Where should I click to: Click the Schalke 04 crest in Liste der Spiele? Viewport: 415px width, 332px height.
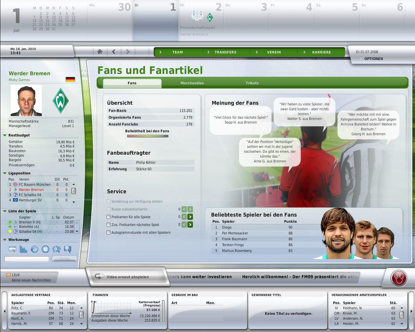click(x=15, y=231)
